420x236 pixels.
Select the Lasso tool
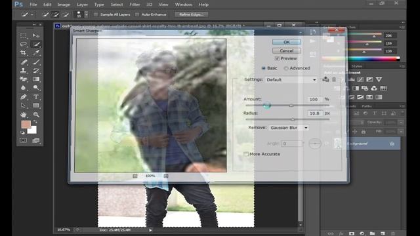[x=24, y=44]
